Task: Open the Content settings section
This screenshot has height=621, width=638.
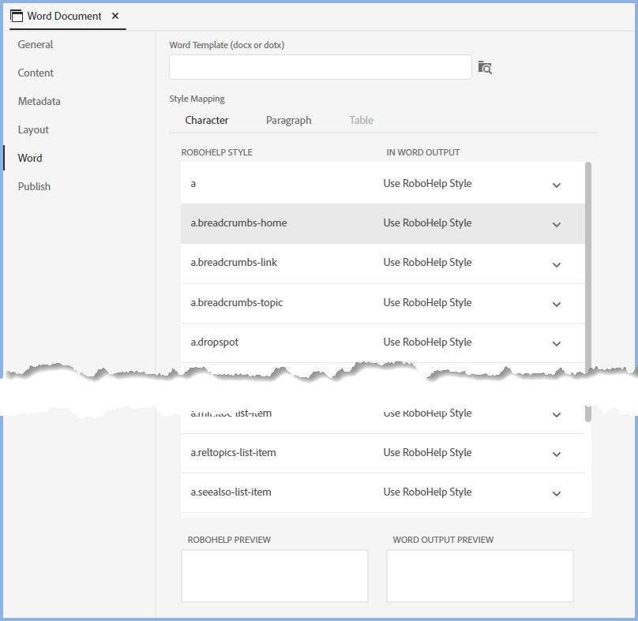Action: [36, 73]
